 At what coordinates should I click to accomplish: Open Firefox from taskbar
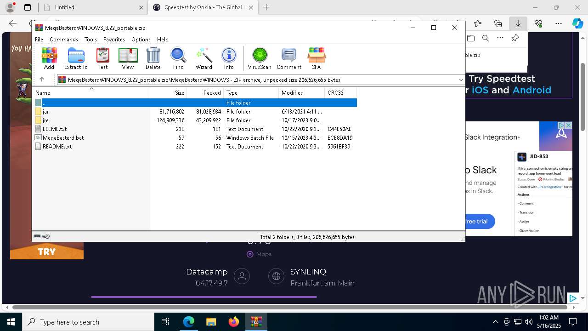click(234, 322)
